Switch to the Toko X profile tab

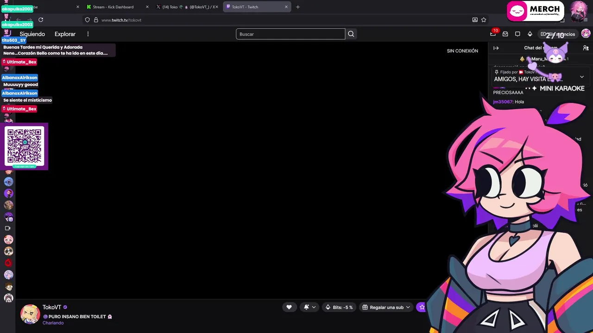[187, 7]
